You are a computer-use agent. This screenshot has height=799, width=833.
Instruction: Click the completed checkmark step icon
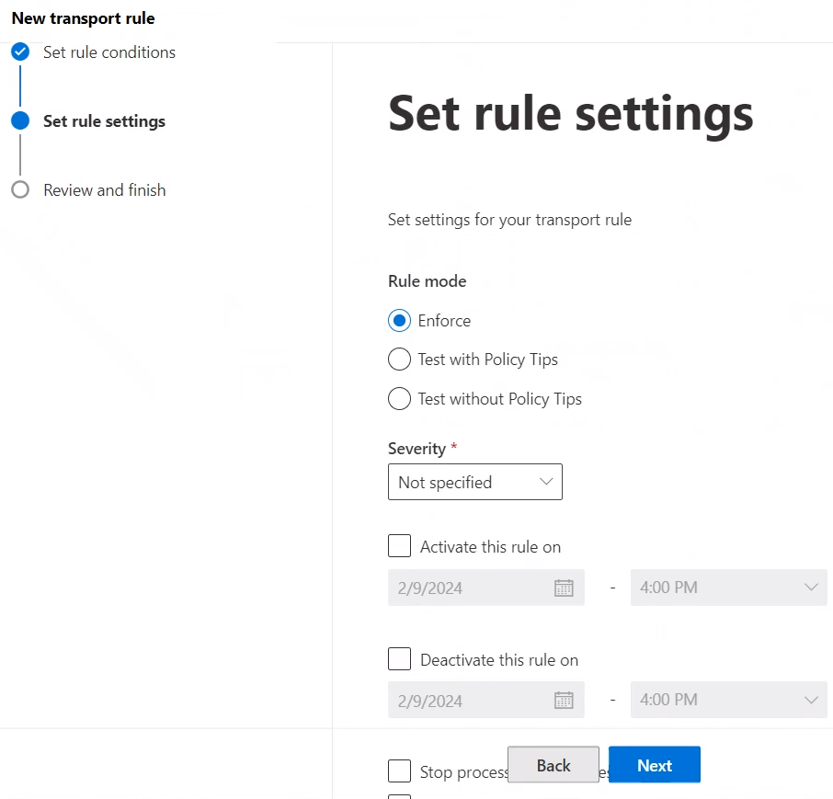[20, 52]
